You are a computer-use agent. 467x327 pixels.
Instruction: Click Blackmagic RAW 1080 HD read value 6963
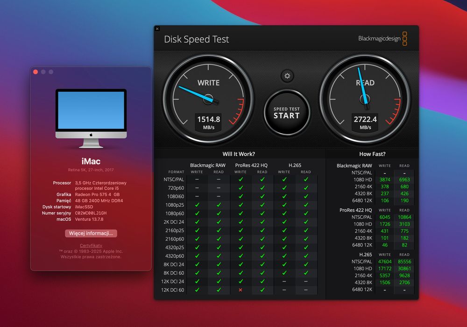point(404,180)
